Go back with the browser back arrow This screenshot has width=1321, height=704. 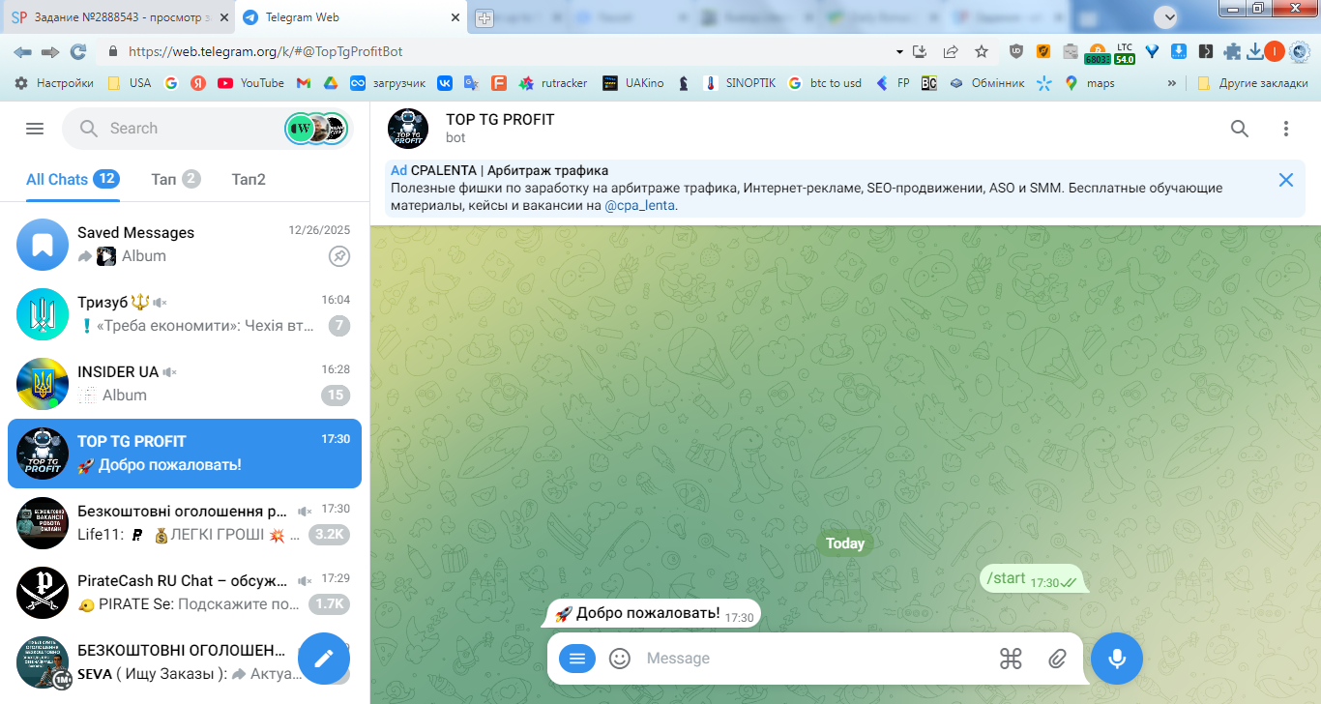coord(23,51)
